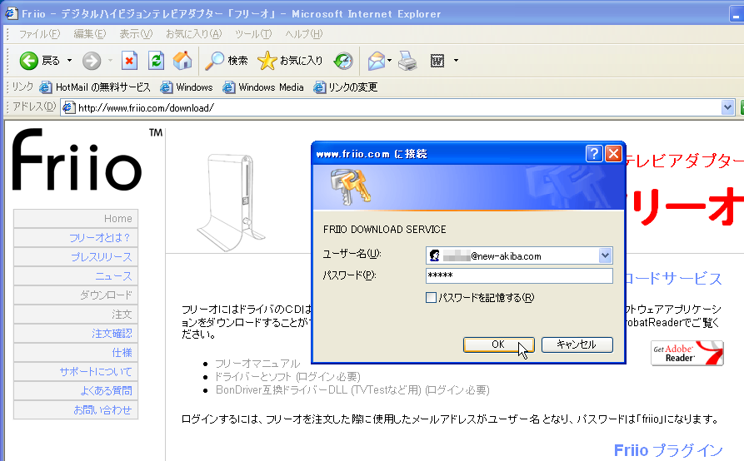Open the お問い合わせ sidebar link
The width and height of the screenshot is (744, 461).
point(76,410)
